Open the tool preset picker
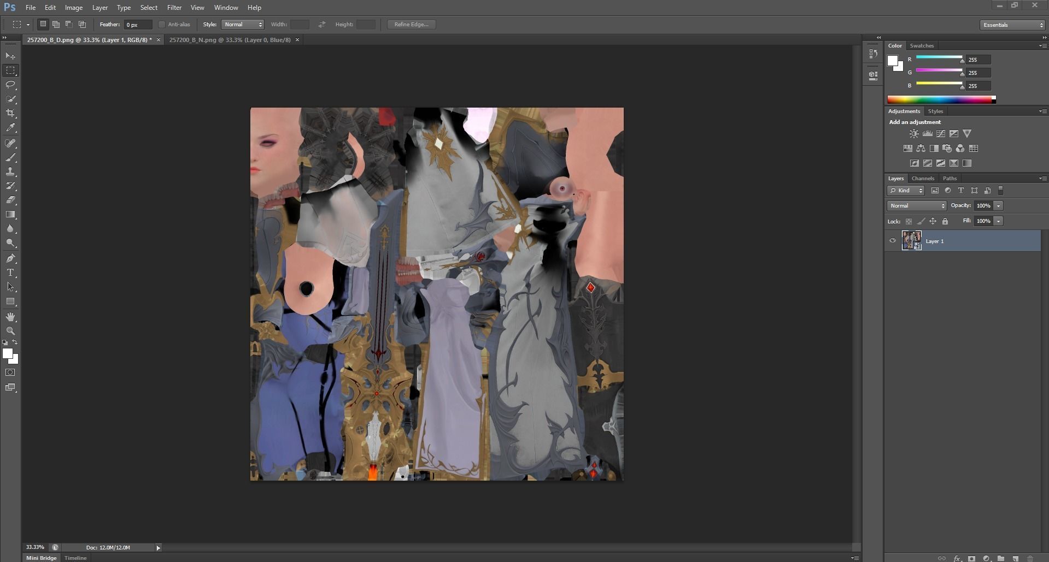Image resolution: width=1049 pixels, height=562 pixels. pyautogui.click(x=21, y=25)
